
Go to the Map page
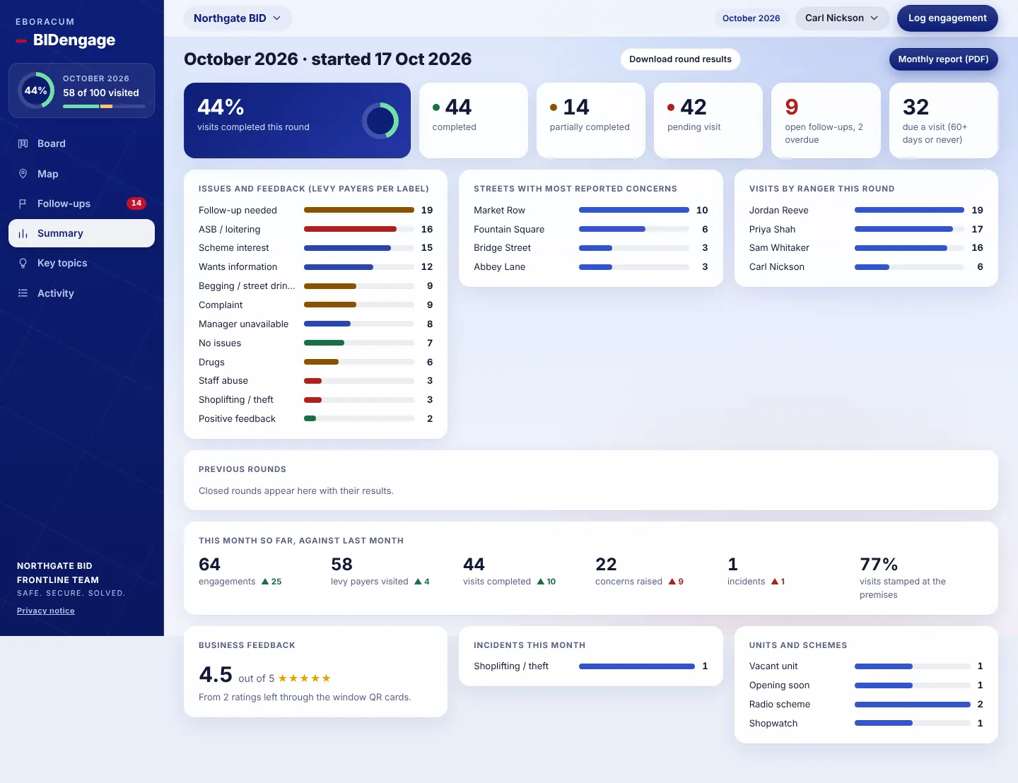click(81, 174)
